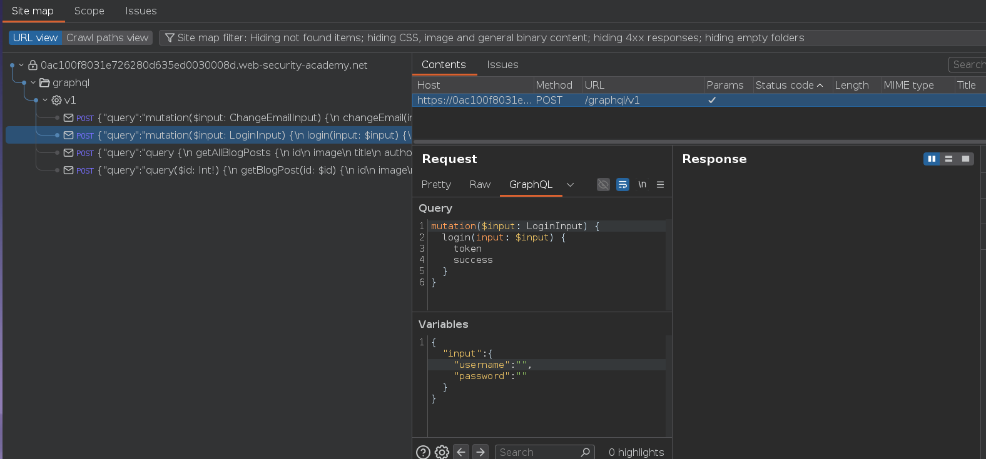The height and width of the screenshot is (459, 986).
Task: Select URL view
Action: (x=36, y=38)
